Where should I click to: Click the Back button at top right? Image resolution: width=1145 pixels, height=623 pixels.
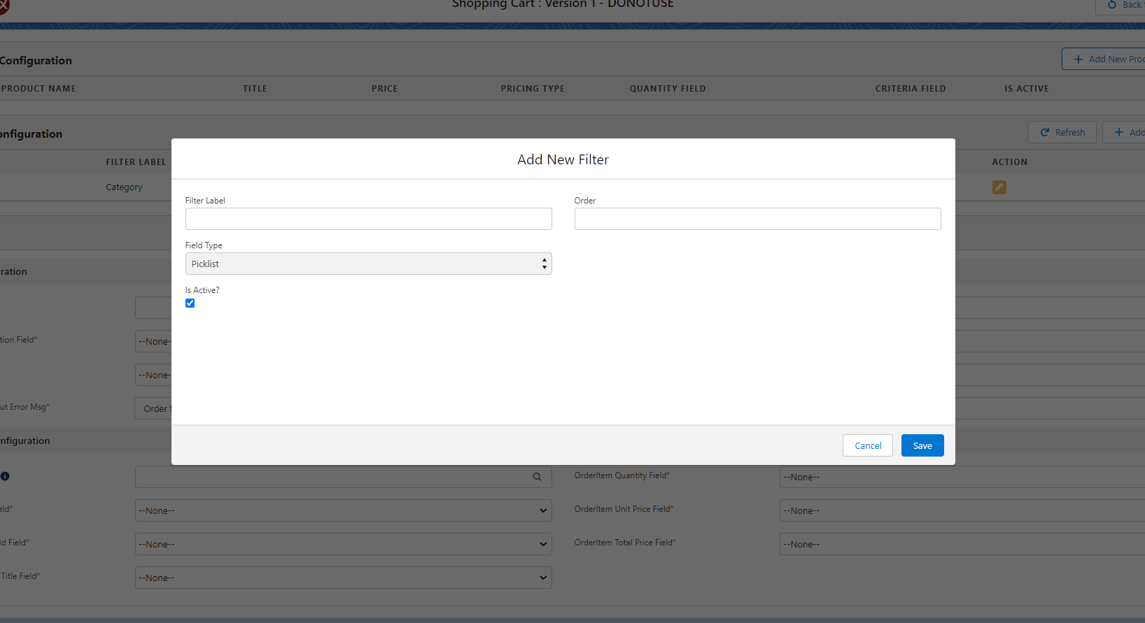tap(1123, 6)
